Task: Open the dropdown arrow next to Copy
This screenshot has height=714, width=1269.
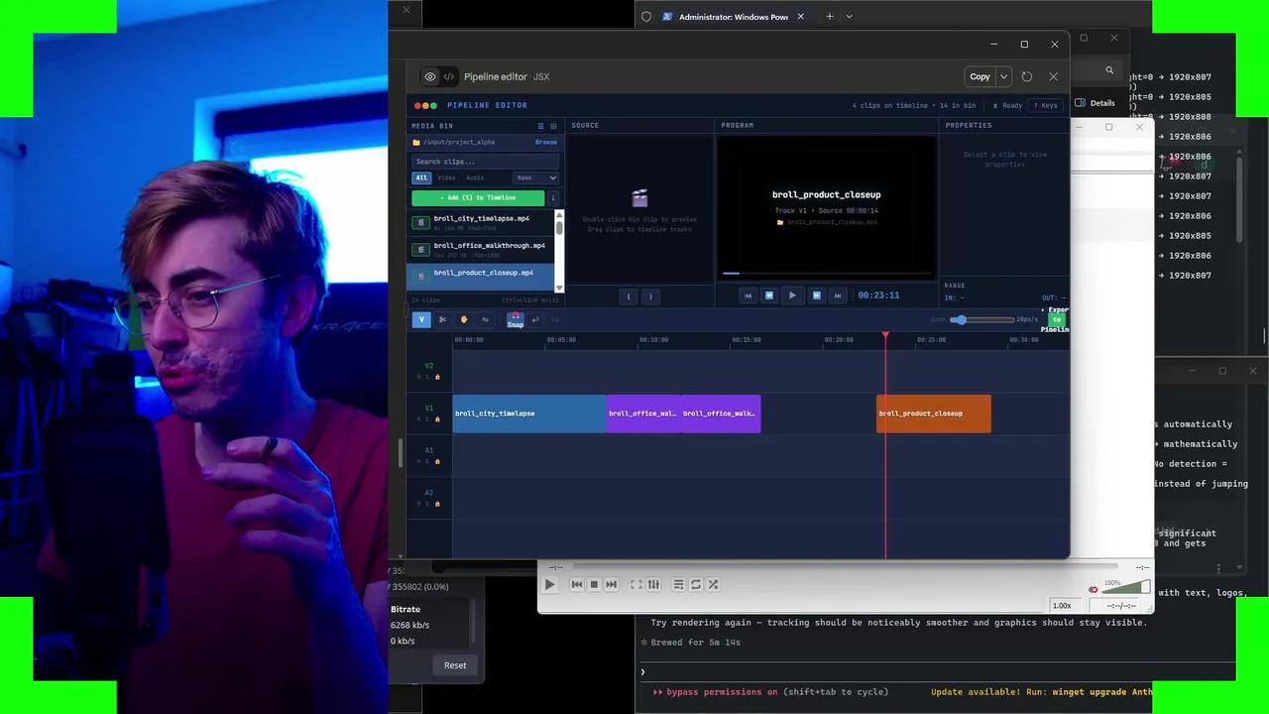Action: tap(1003, 76)
